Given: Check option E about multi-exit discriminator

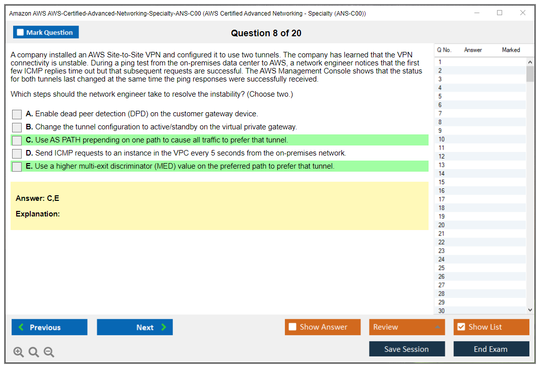Looking at the screenshot, I should pos(17,167).
